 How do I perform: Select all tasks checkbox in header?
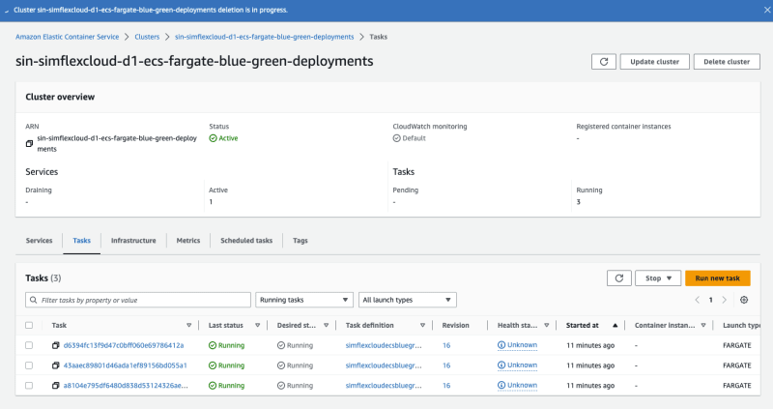[29, 325]
